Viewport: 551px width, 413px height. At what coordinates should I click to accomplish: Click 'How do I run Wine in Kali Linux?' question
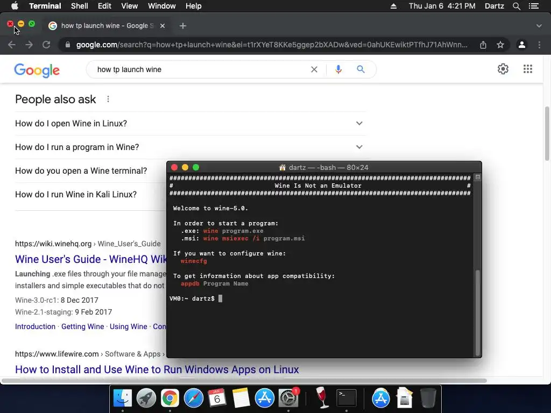(x=76, y=194)
